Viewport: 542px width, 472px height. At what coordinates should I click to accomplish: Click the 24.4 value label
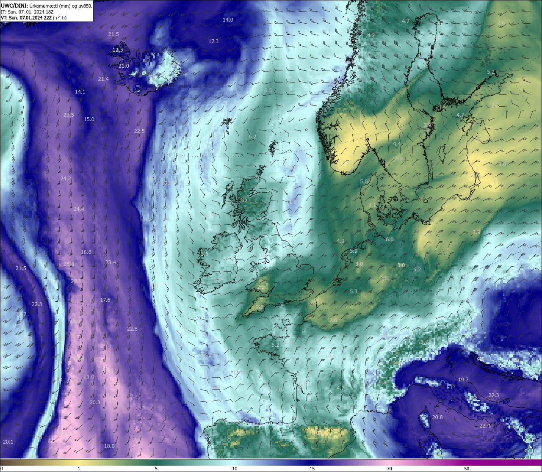[x=79, y=209]
